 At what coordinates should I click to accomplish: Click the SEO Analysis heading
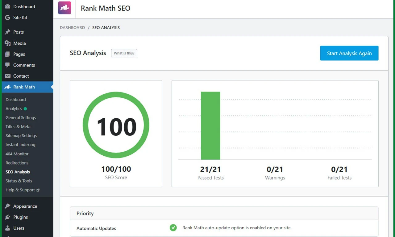coord(88,53)
